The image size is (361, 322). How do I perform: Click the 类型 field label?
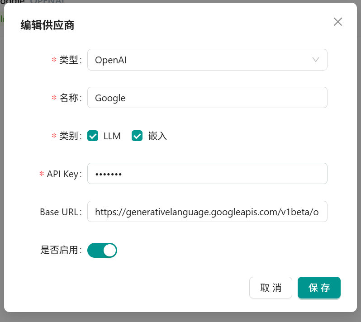(69, 60)
